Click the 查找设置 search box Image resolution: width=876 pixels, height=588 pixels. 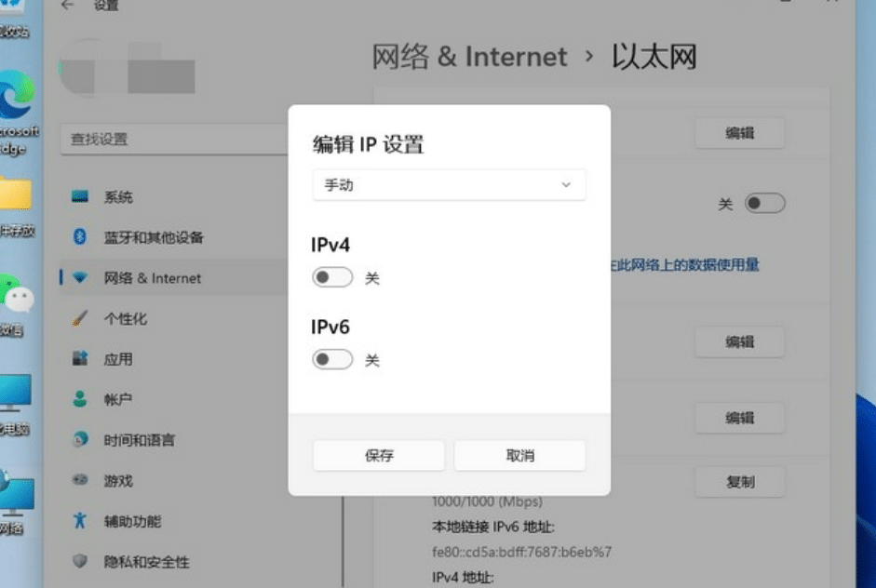tap(172, 138)
